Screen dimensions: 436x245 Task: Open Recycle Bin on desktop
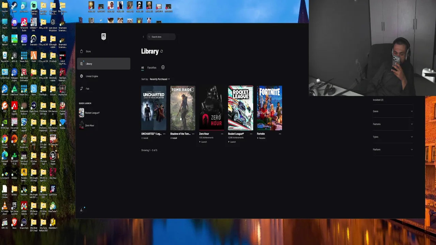click(5, 57)
